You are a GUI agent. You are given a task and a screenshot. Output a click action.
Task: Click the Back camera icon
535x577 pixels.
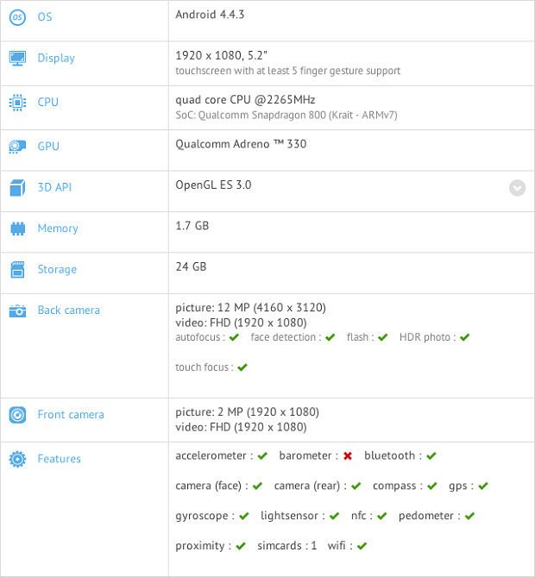(17, 310)
